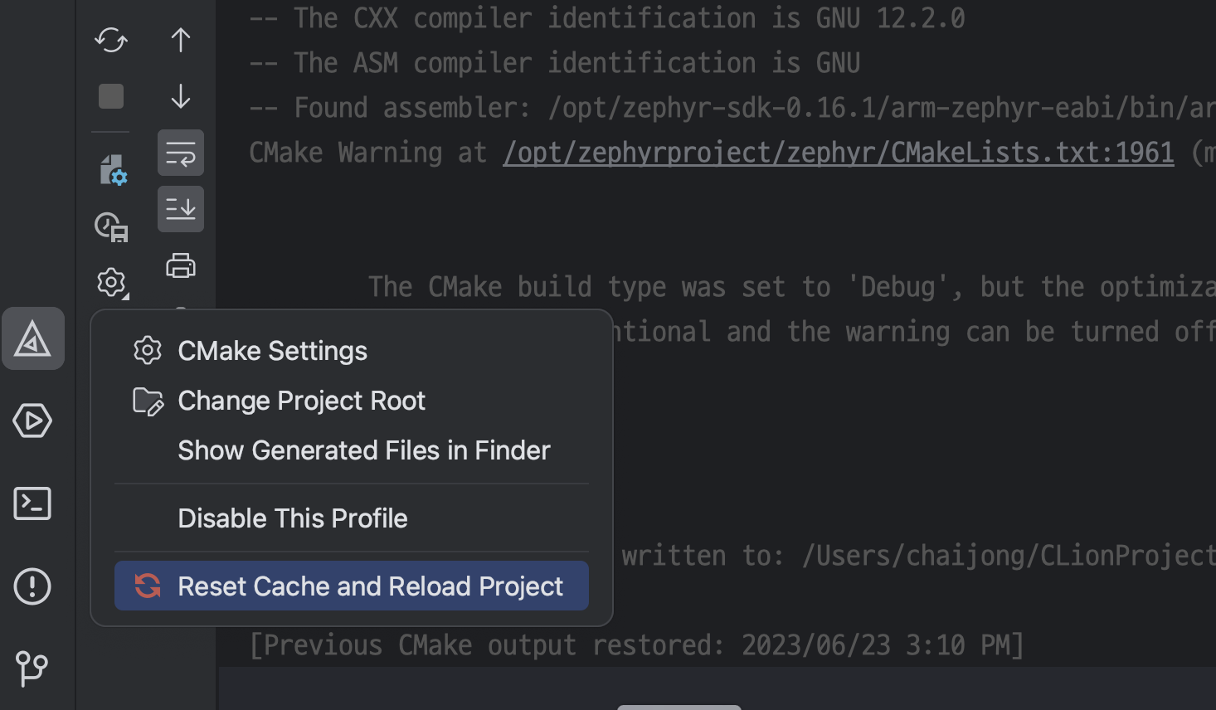This screenshot has height=710, width=1216.
Task: Select Disable This Profile option
Action: (x=292, y=518)
